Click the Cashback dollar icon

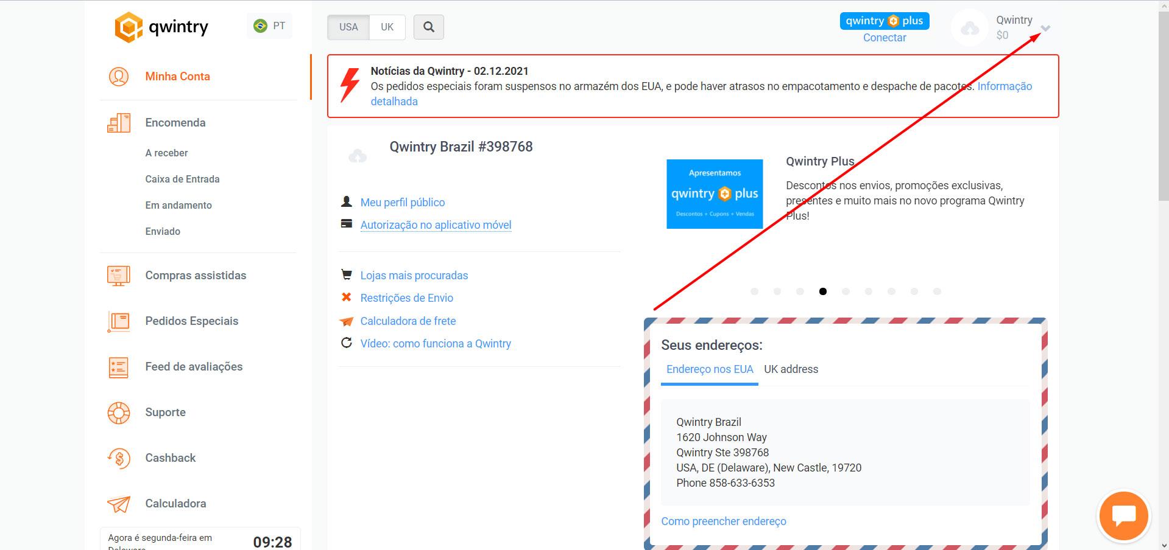[x=119, y=458]
